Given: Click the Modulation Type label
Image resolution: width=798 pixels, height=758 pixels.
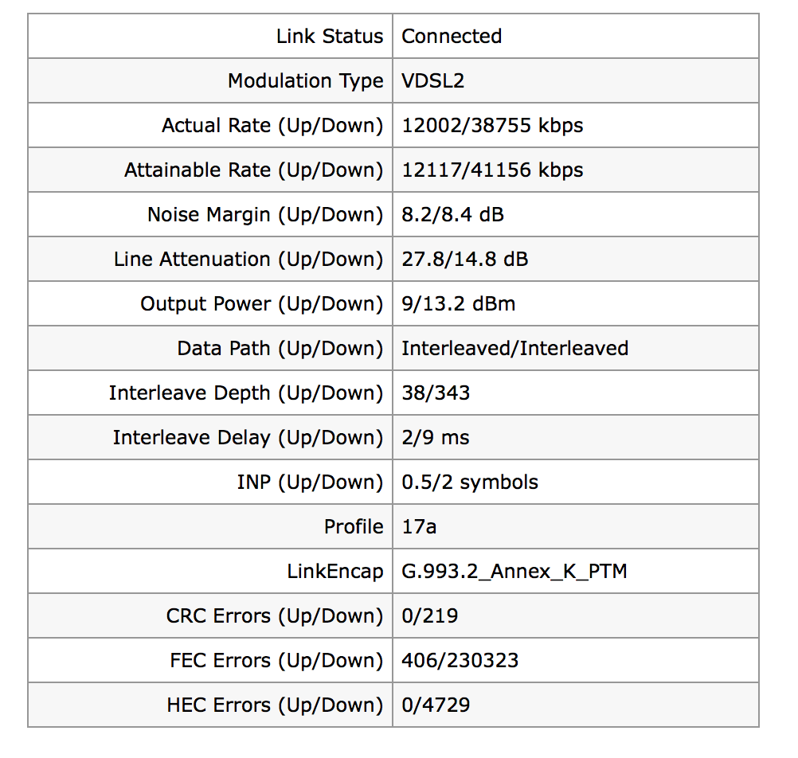Looking at the screenshot, I should click(305, 81).
